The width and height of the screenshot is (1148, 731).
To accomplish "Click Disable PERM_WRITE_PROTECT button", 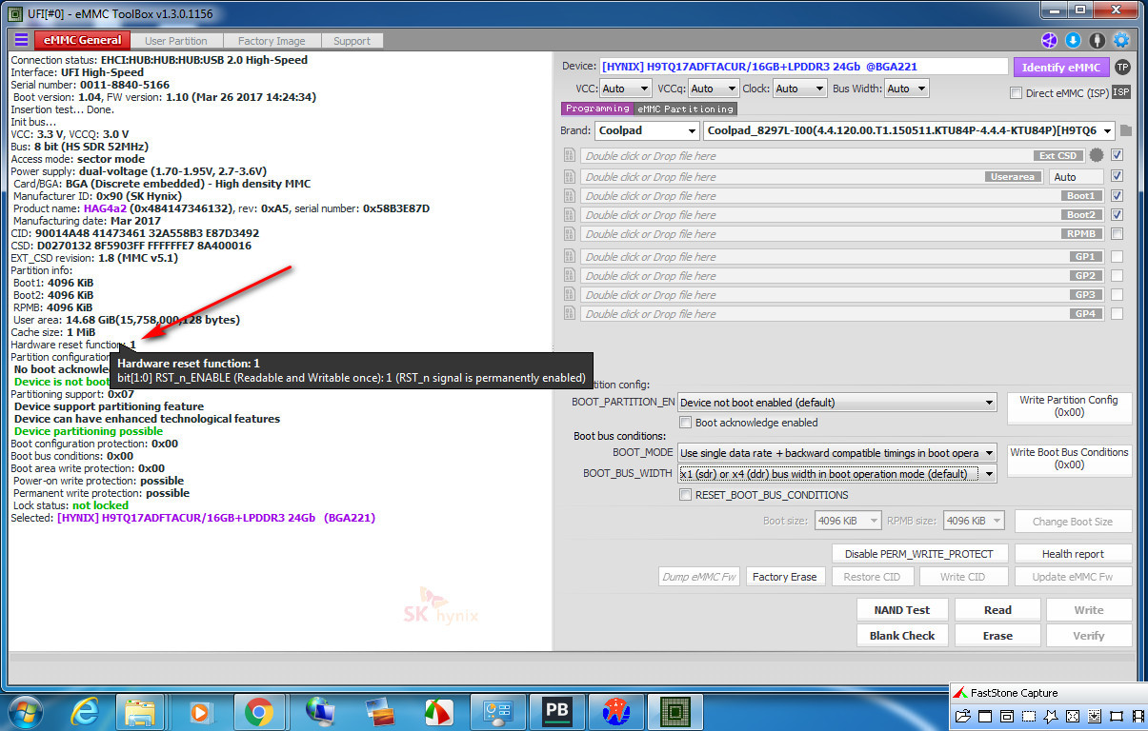I will pos(919,554).
